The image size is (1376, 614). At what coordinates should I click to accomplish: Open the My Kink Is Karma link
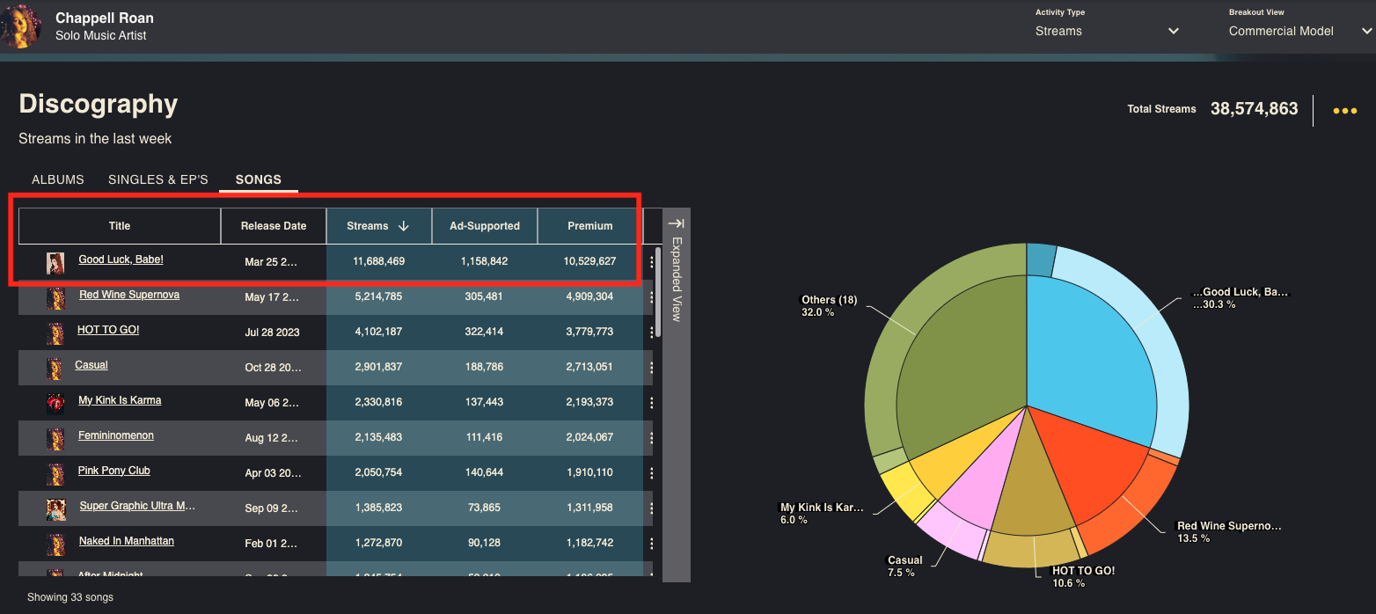coord(120,400)
